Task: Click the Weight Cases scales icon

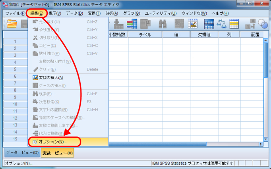Action: pos(222,24)
